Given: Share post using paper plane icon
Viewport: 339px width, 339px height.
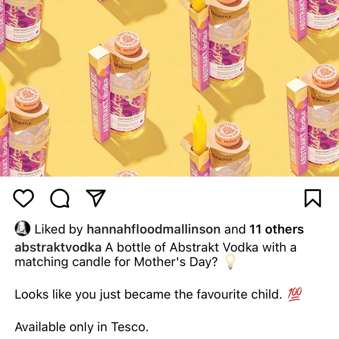Looking at the screenshot, I should point(96,198).
